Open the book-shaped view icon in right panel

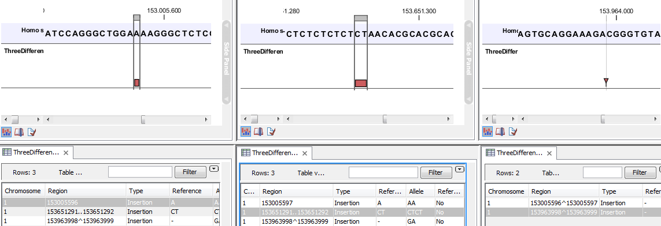(x=500, y=132)
